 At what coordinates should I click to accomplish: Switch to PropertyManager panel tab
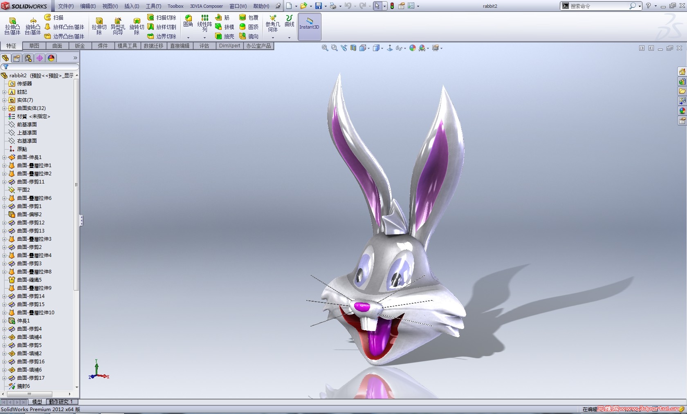pyautogui.click(x=17, y=58)
